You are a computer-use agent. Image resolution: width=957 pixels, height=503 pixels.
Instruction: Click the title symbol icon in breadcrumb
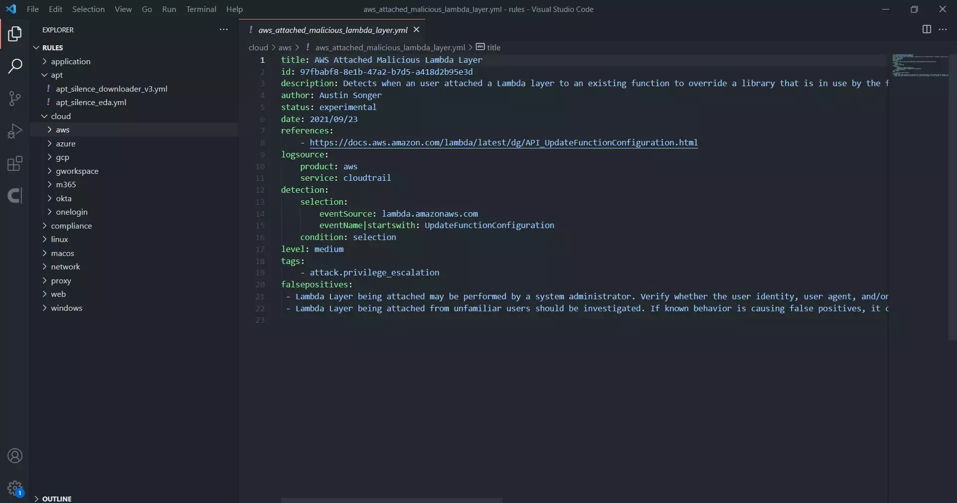[x=480, y=47]
